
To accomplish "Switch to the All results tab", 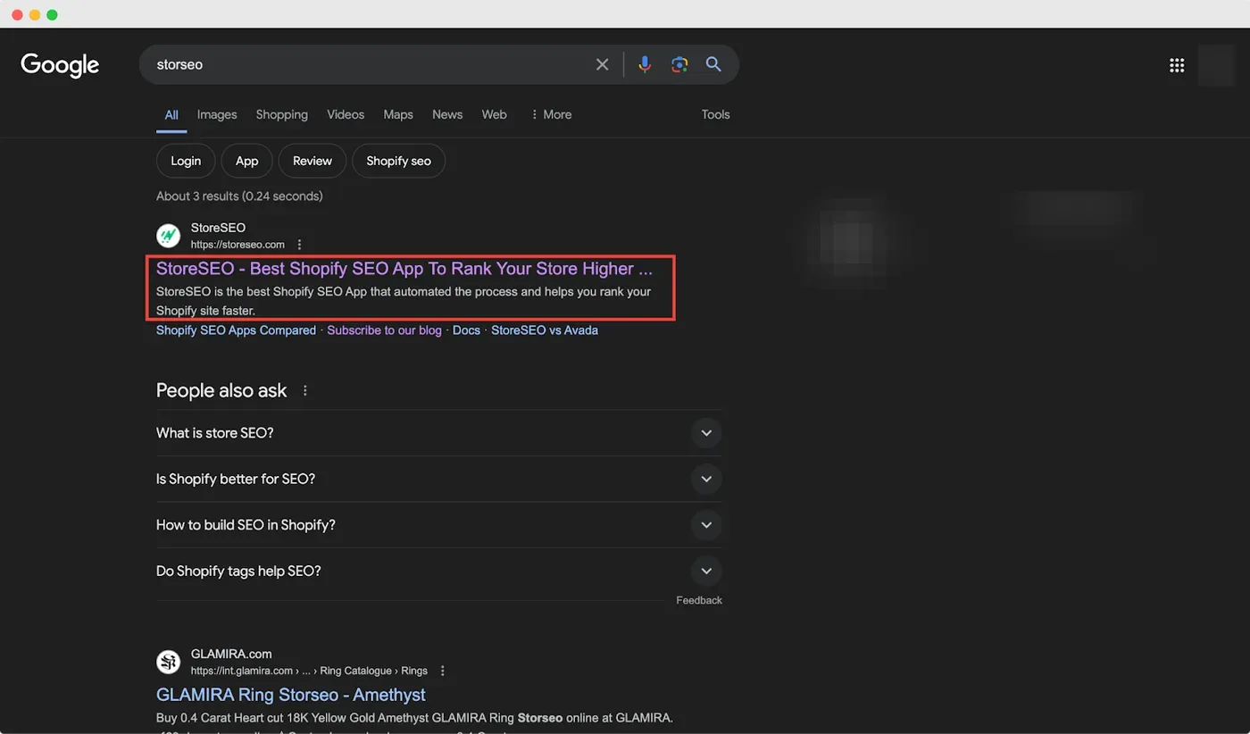I will (171, 114).
